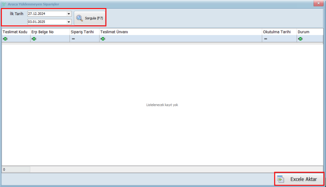The width and height of the screenshot is (326, 187).
Task: Click inside the 27.12.2024 date field
Action: tap(46, 14)
